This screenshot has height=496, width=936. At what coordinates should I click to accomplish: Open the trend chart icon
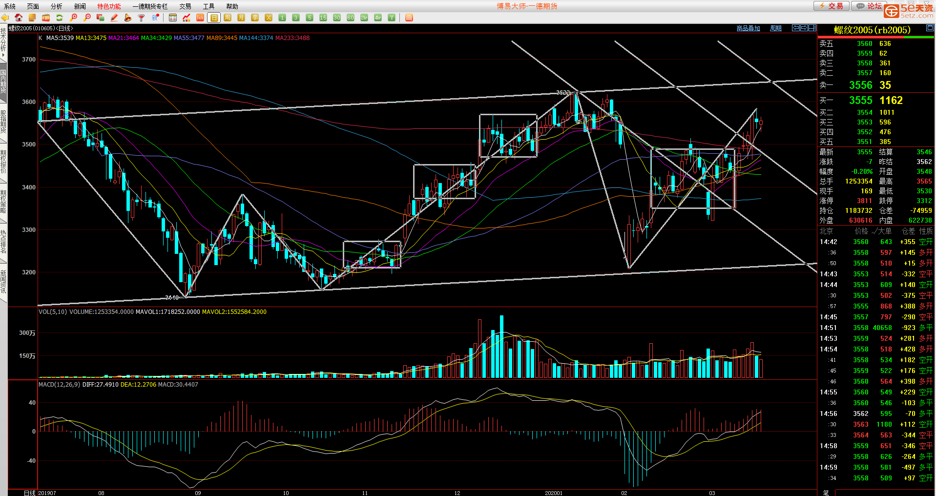click(x=187, y=18)
